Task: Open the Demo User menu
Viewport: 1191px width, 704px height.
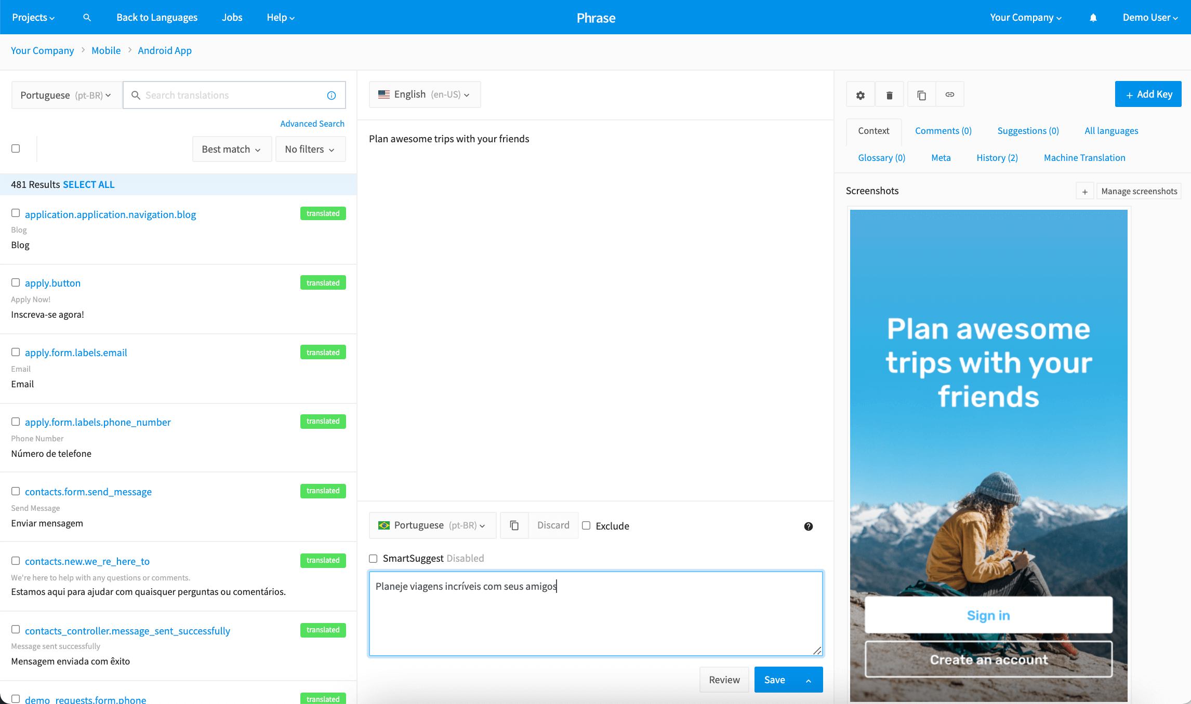Action: [x=1150, y=18]
